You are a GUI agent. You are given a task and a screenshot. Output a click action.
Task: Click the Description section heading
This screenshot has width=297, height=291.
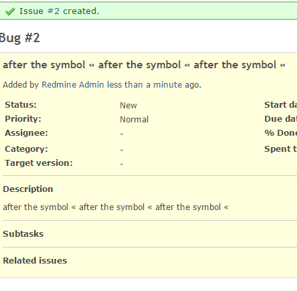[28, 189]
